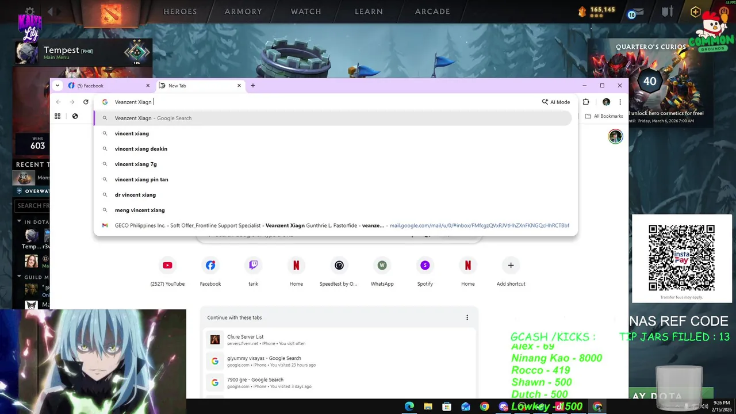Viewport: 736px width, 414px height.
Task: Open the ARCADE tab in Dota
Action: [432, 11]
